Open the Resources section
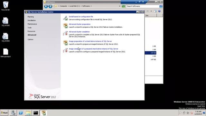The width and height of the screenshot is (206, 116). coord(31,31)
